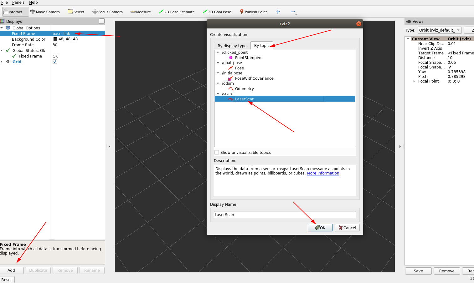Click the Background Color swatch
474x283 pixels.
tap(54, 39)
